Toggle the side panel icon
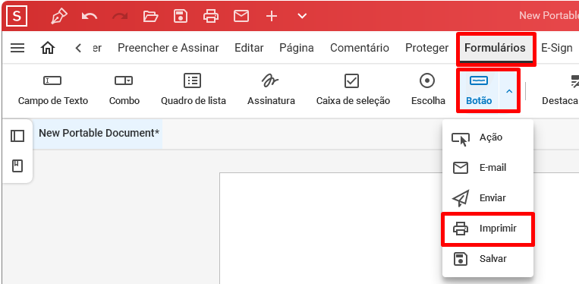This screenshot has width=579, height=284. 17,136
